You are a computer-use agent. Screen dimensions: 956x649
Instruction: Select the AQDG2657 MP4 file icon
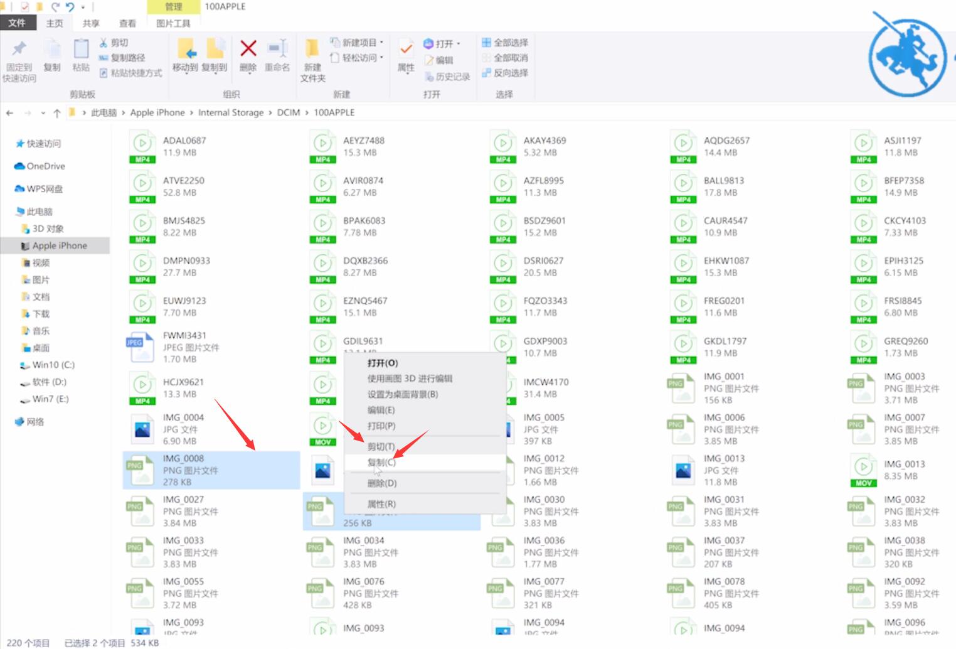coord(683,147)
